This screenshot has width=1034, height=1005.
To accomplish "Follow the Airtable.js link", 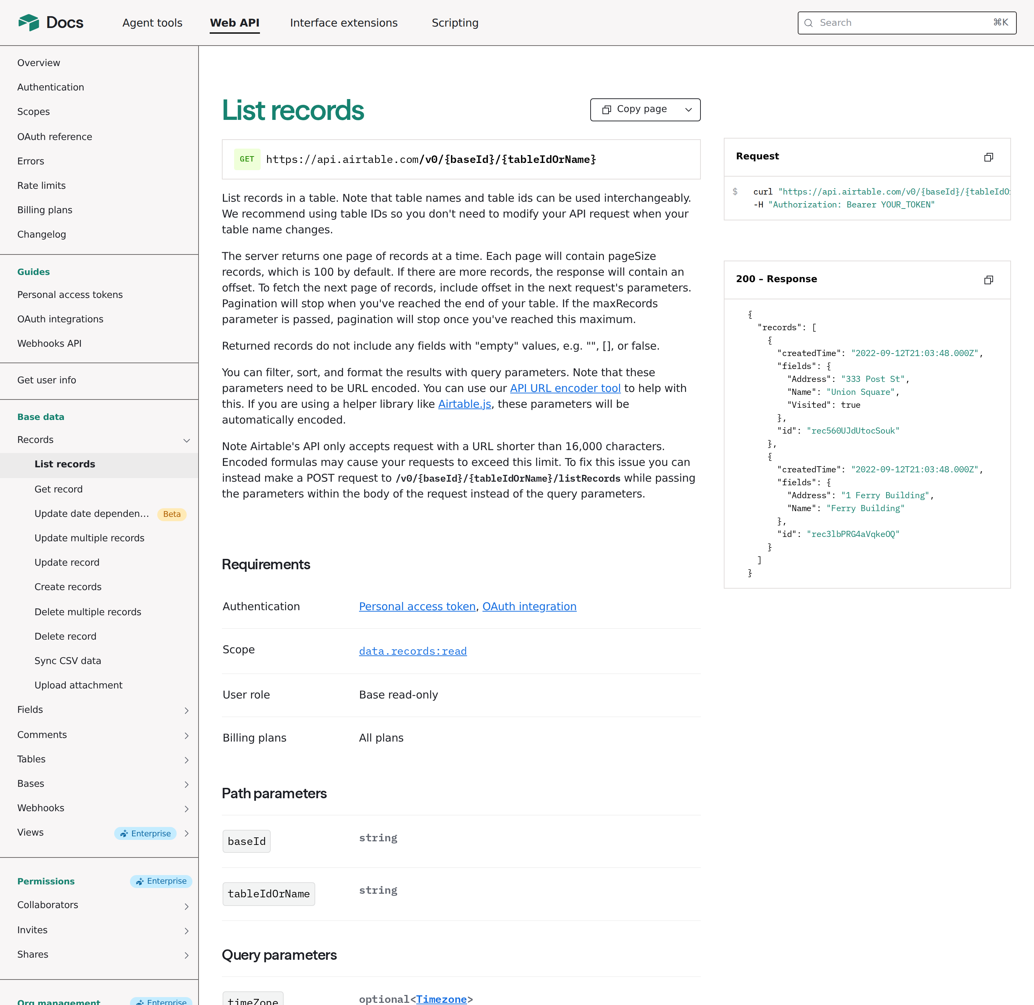I will coord(464,404).
